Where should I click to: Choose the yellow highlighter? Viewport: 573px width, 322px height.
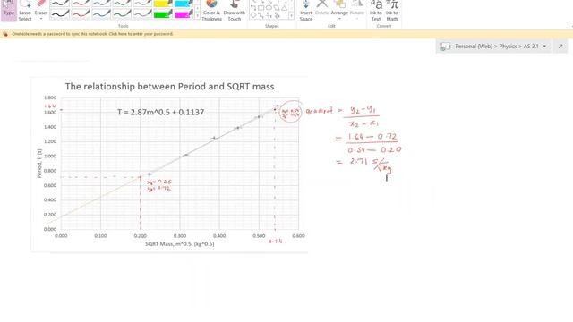tap(163, 4)
